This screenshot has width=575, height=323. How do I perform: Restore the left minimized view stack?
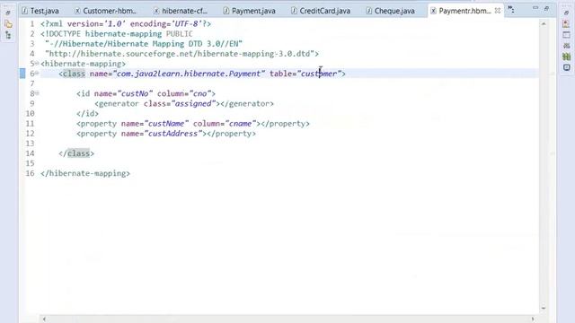click(8, 13)
